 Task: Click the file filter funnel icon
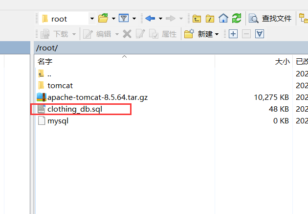point(124,18)
